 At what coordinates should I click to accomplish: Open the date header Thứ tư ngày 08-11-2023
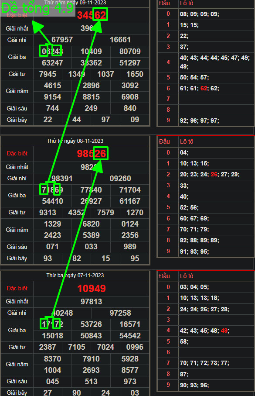(x=75, y=141)
